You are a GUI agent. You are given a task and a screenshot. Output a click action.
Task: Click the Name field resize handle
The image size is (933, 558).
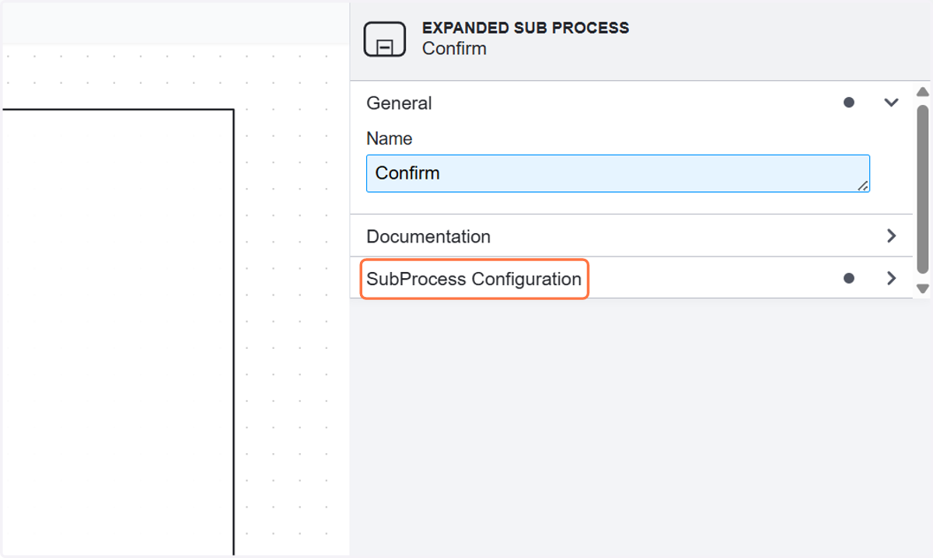point(863,186)
